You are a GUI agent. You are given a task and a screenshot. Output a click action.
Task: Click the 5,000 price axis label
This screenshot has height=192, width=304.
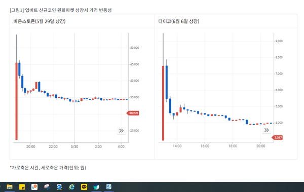279,106
